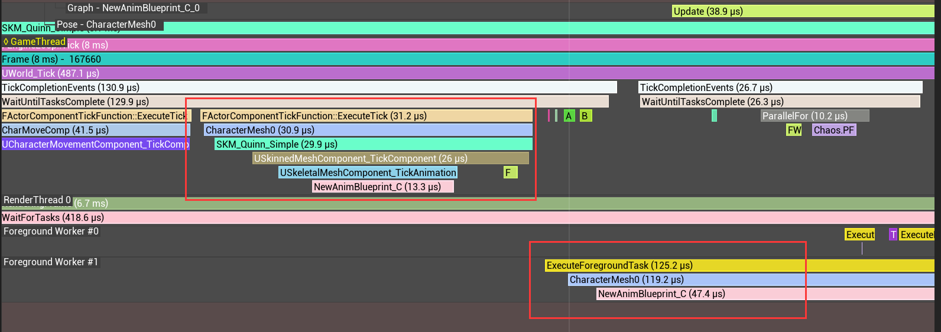The height and width of the screenshot is (332, 941).
Task: Select the WaitForTasks (418.6 µs) bar
Action: 467,217
